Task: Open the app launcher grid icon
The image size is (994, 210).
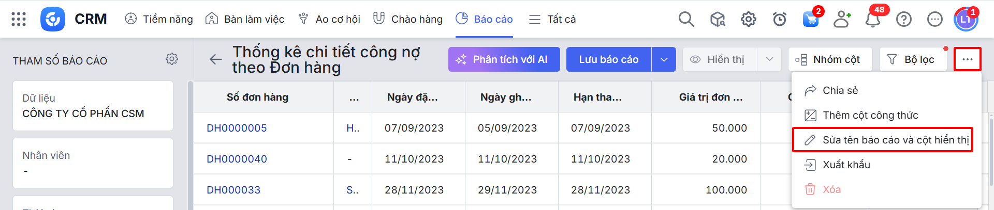Action: tap(19, 19)
